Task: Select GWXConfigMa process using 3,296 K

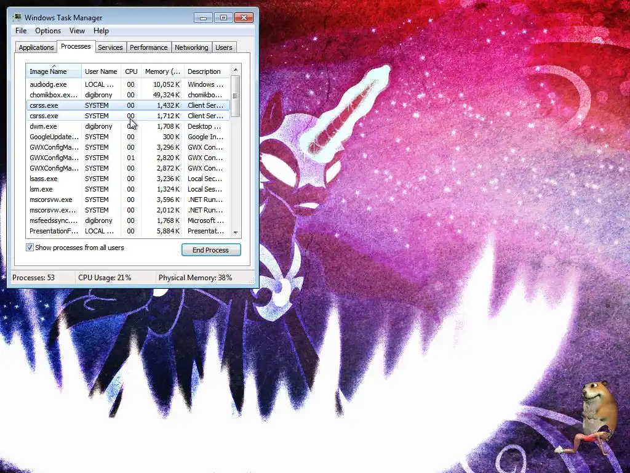Action: click(128, 147)
